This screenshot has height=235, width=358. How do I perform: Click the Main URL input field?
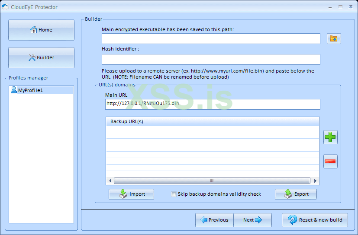pyautogui.click(x=213, y=104)
